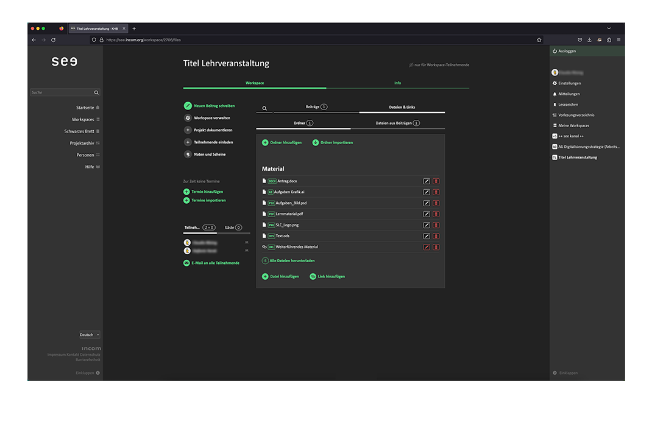Delete the Aufgaben Grafik.ai entry

click(436, 192)
